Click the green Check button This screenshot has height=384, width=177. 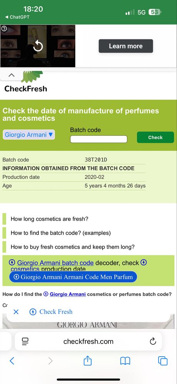click(155, 137)
